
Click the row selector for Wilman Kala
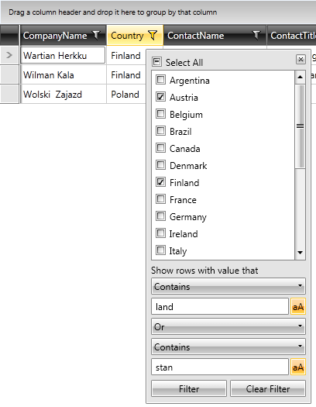(9, 74)
